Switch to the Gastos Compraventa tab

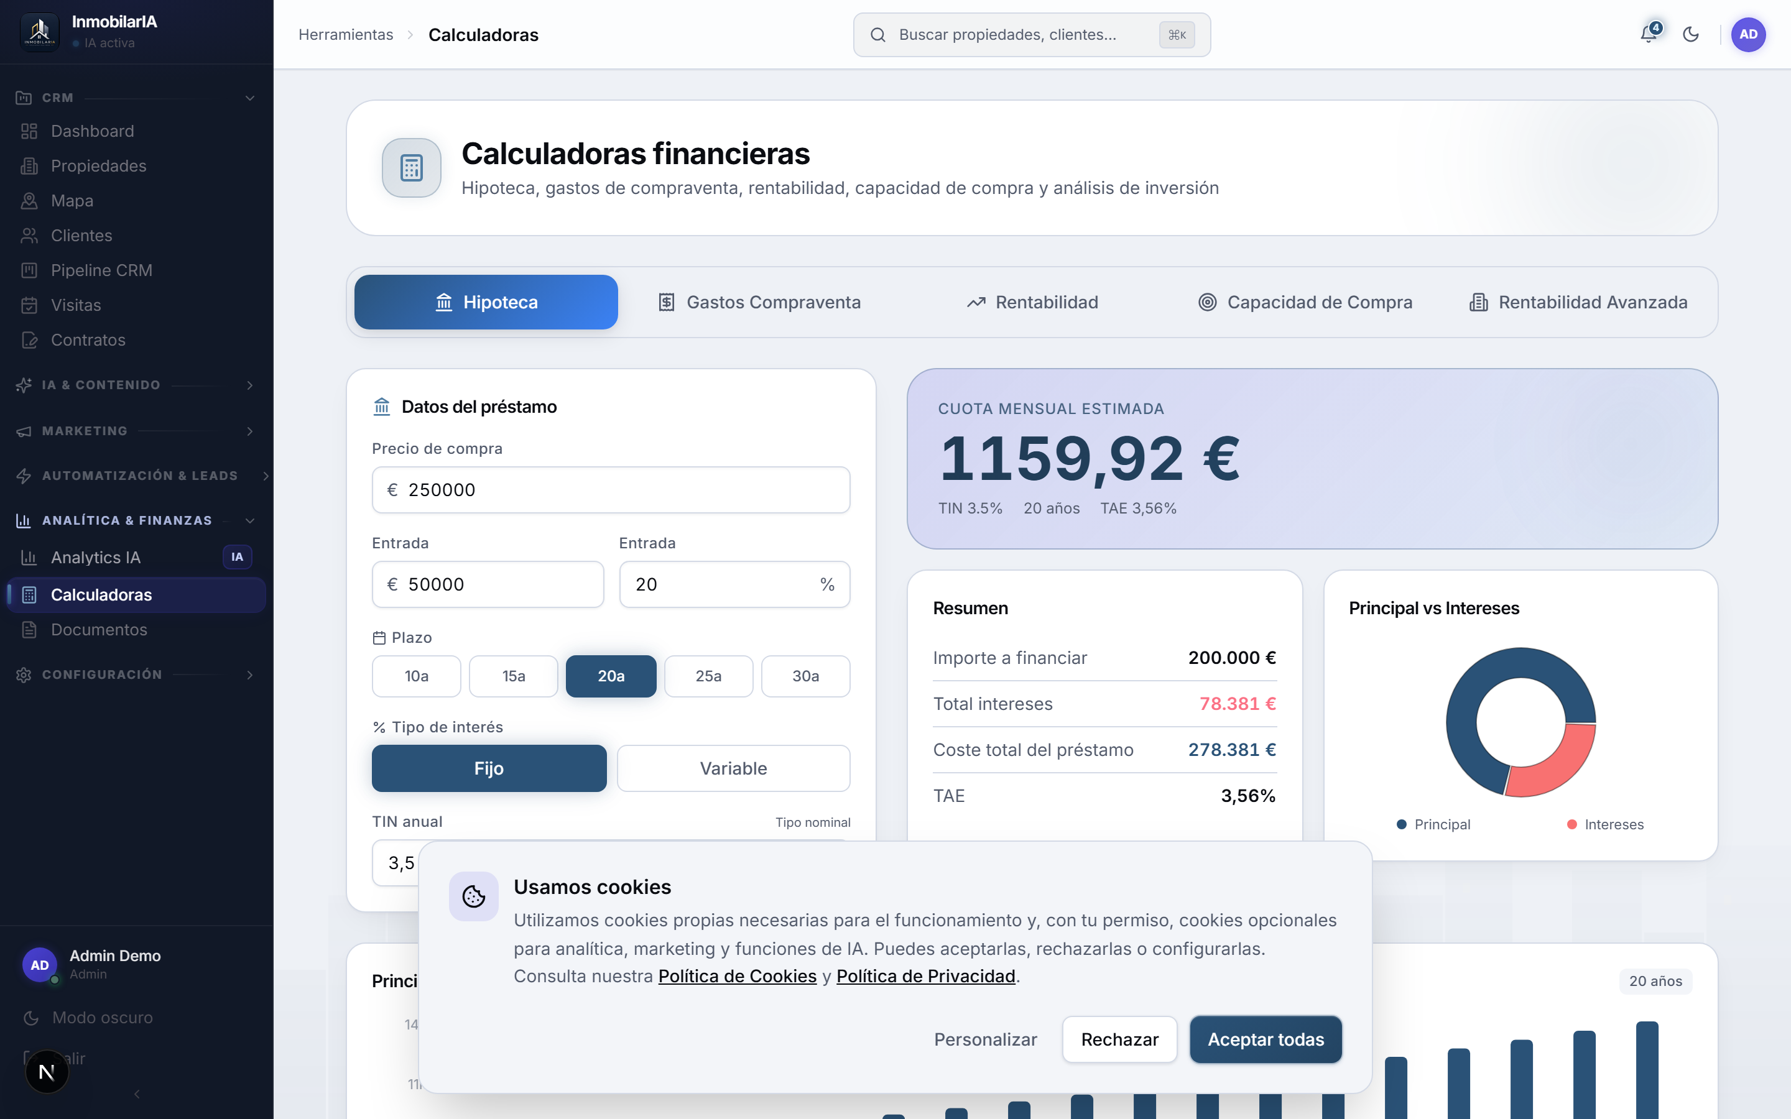tap(759, 302)
